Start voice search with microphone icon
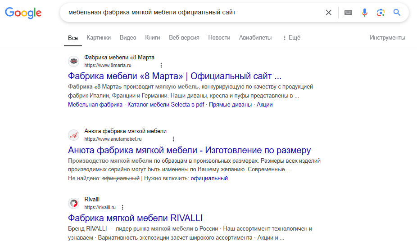Viewport: 417px width, 245px height. pyautogui.click(x=364, y=13)
